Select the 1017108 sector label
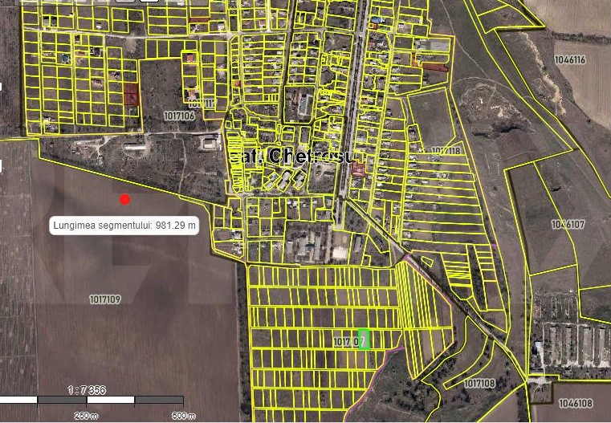Image resolution: width=611 pixels, height=423 pixels. pos(479,384)
